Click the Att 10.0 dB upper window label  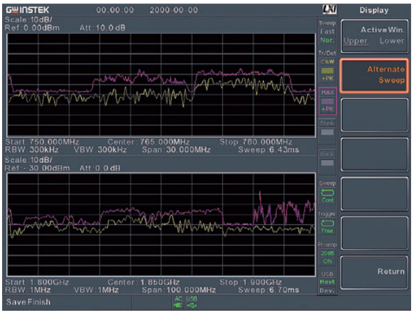click(103, 27)
